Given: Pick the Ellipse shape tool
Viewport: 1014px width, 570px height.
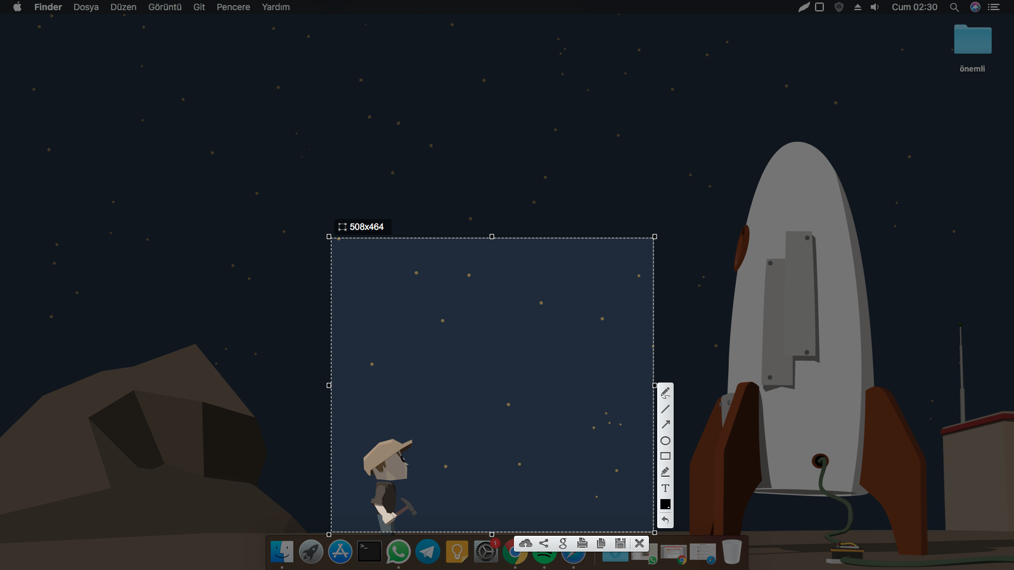Looking at the screenshot, I should click(665, 441).
